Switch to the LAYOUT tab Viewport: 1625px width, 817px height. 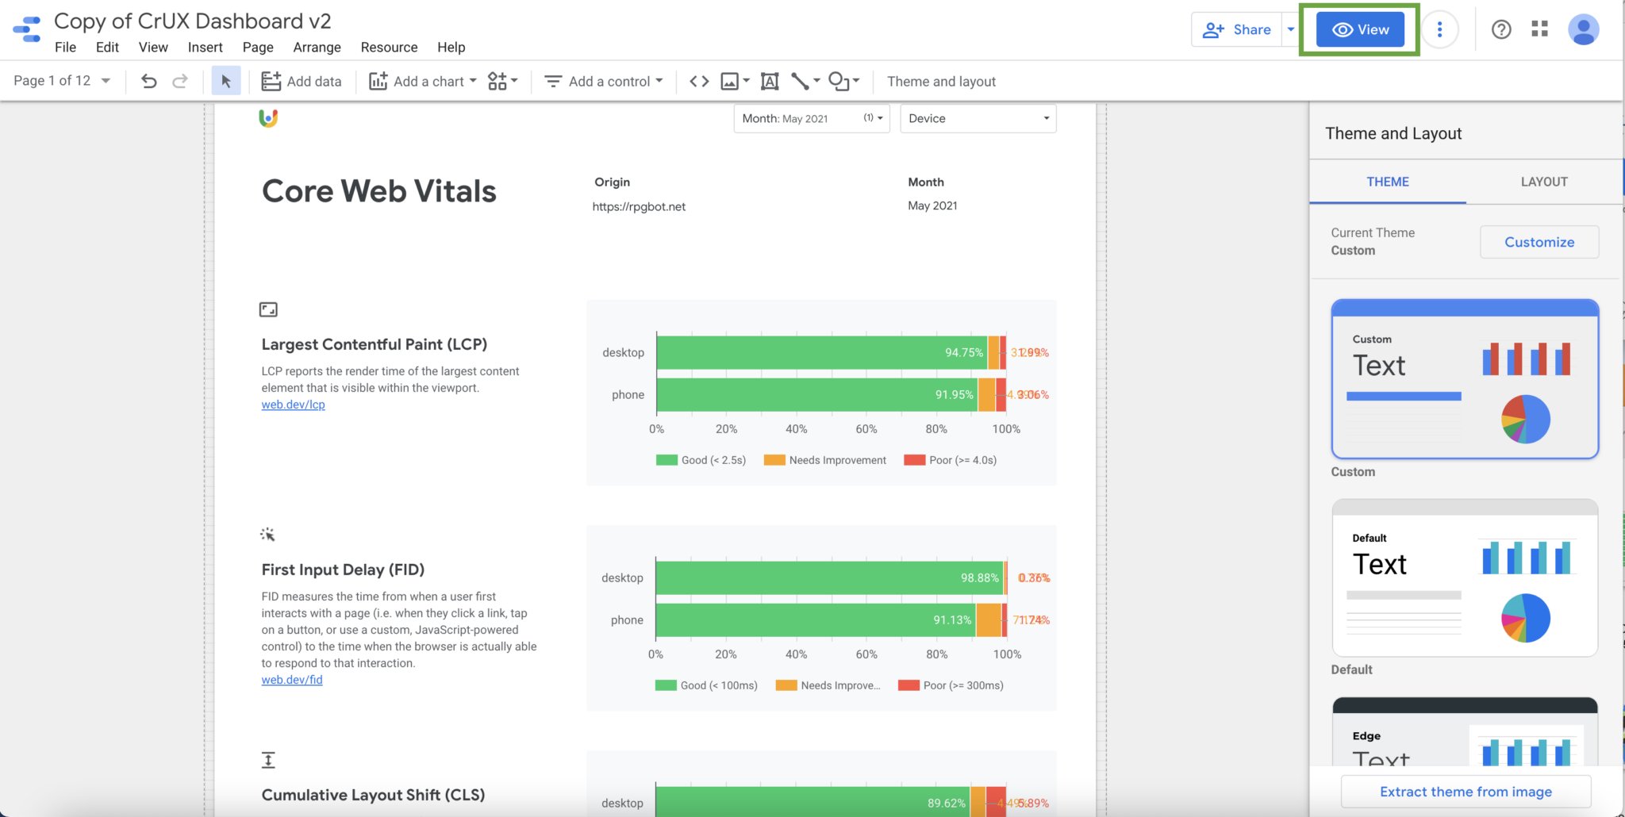[x=1544, y=182]
